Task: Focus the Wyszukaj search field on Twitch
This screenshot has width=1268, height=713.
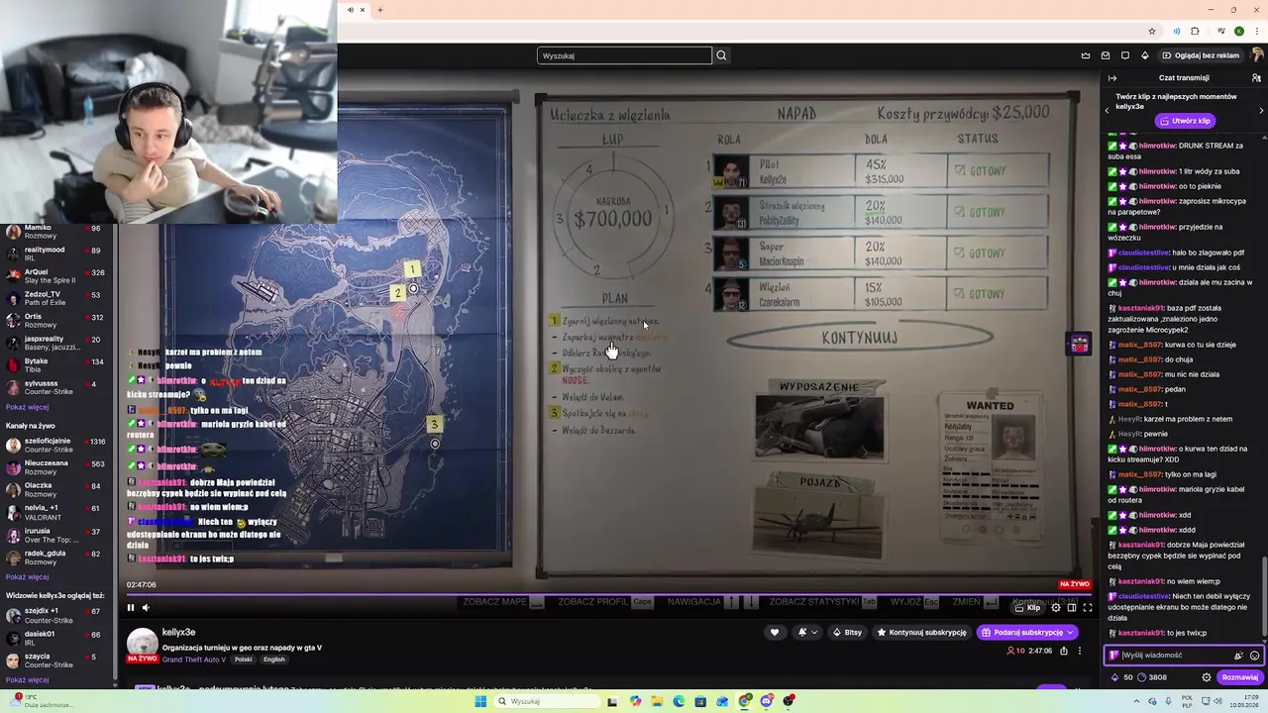Action: point(624,55)
